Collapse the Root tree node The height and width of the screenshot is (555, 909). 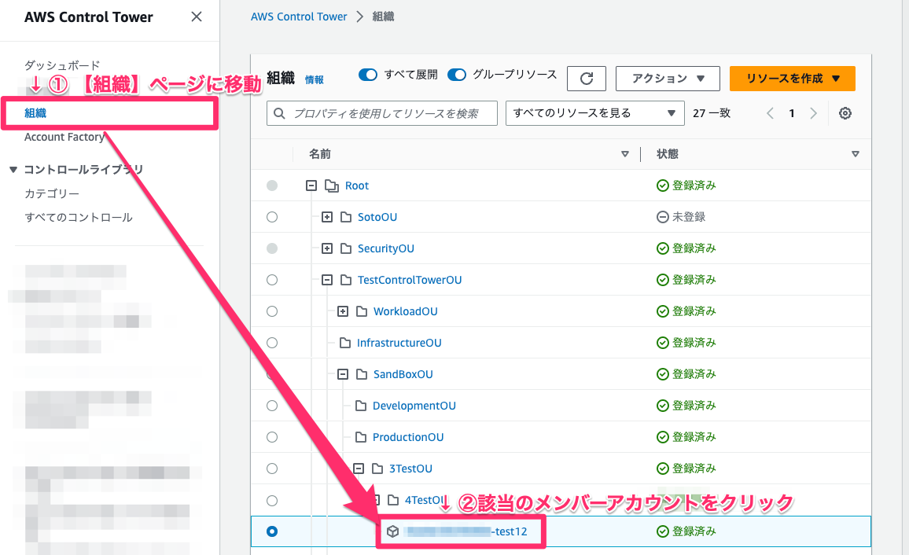(311, 186)
